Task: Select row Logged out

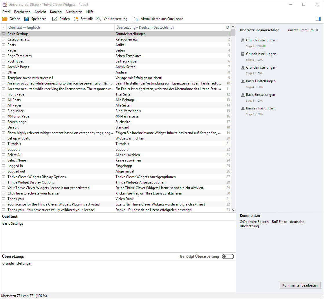Action: tap(116, 171)
